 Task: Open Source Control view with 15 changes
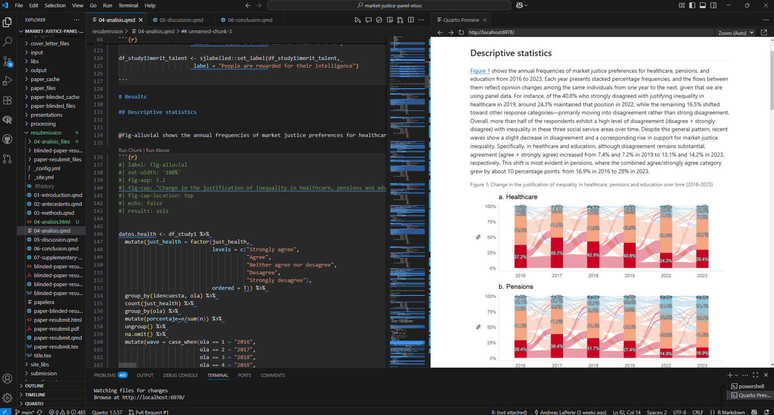7,61
